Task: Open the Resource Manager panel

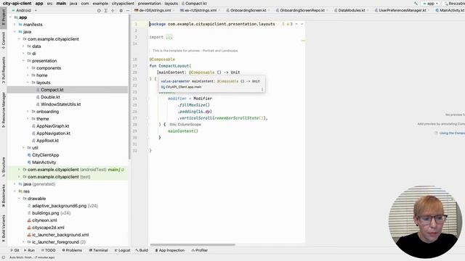Action: 4,109
